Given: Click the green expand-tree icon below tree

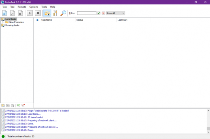Looking at the screenshot, I should 19,105.
